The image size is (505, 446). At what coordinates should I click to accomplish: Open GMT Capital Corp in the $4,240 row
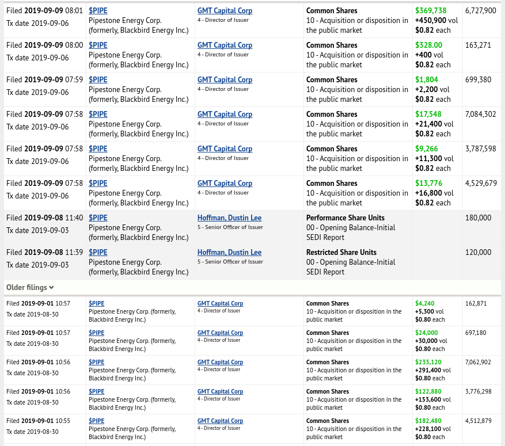point(221,303)
